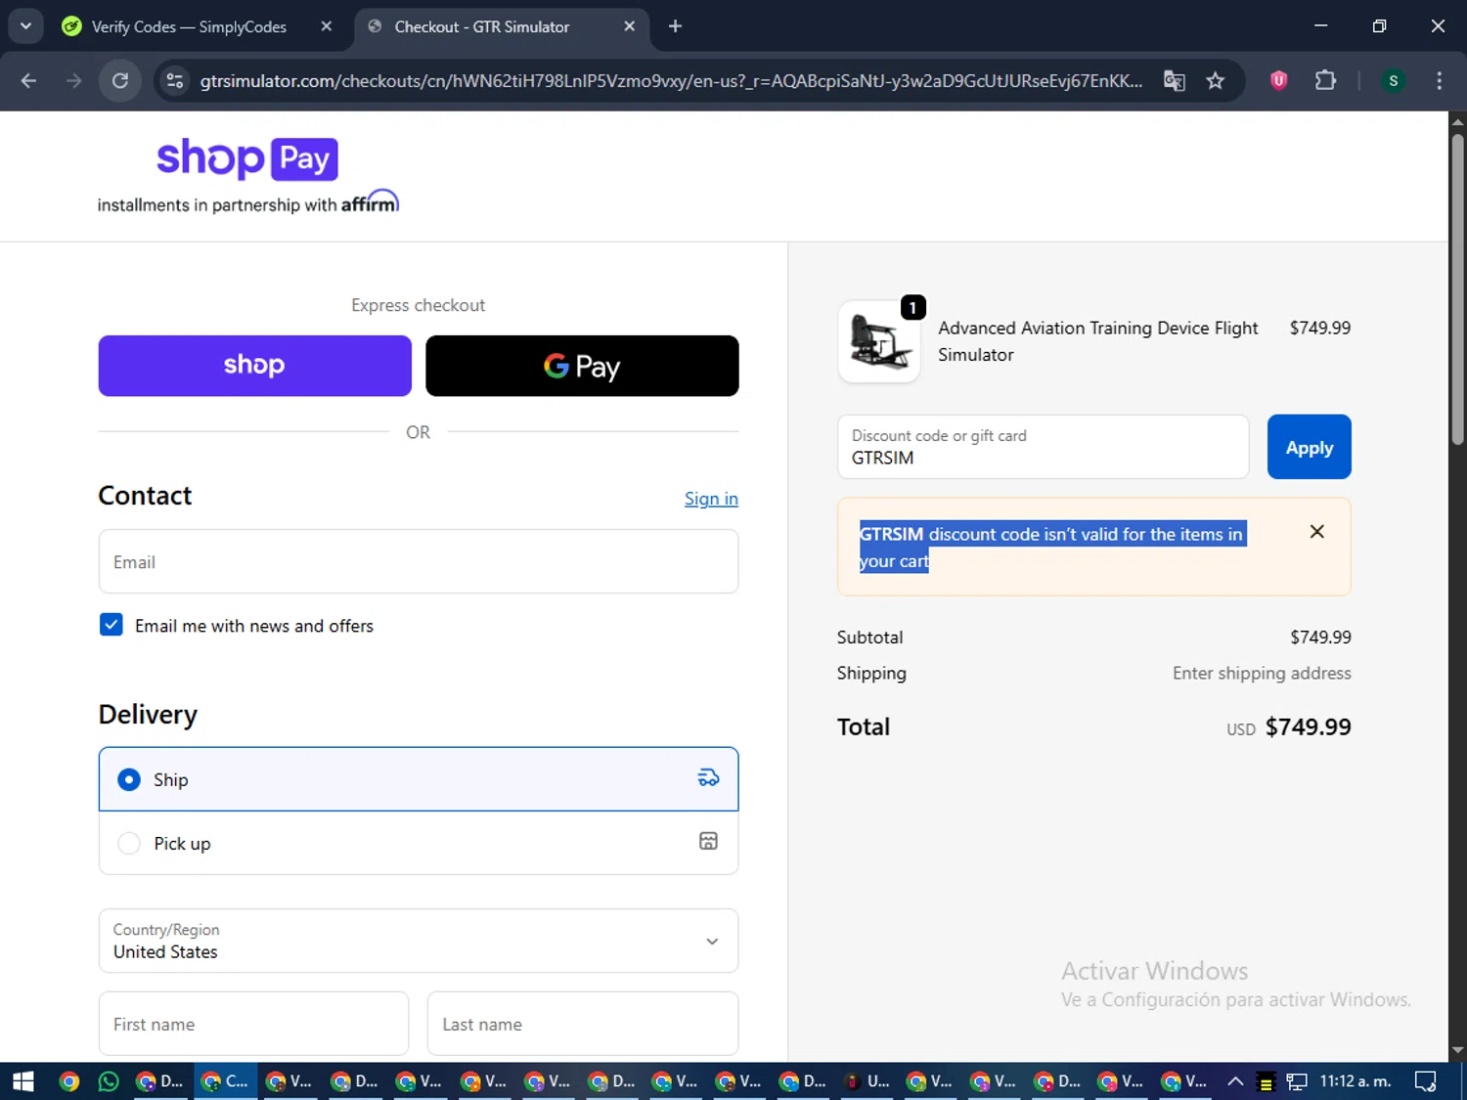Click the address bar URL
Image resolution: width=1467 pixels, height=1100 pixels.
[671, 81]
